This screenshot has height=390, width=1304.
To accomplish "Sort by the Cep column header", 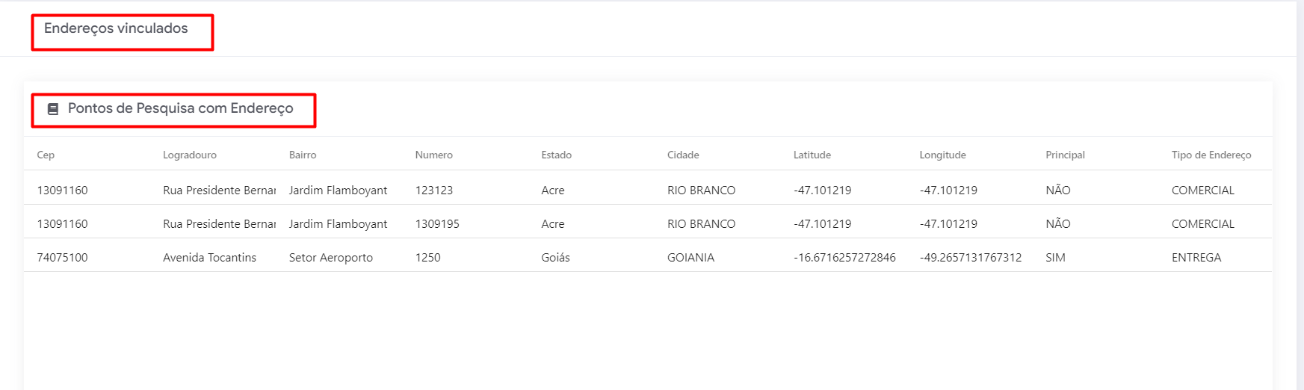I will tap(46, 155).
